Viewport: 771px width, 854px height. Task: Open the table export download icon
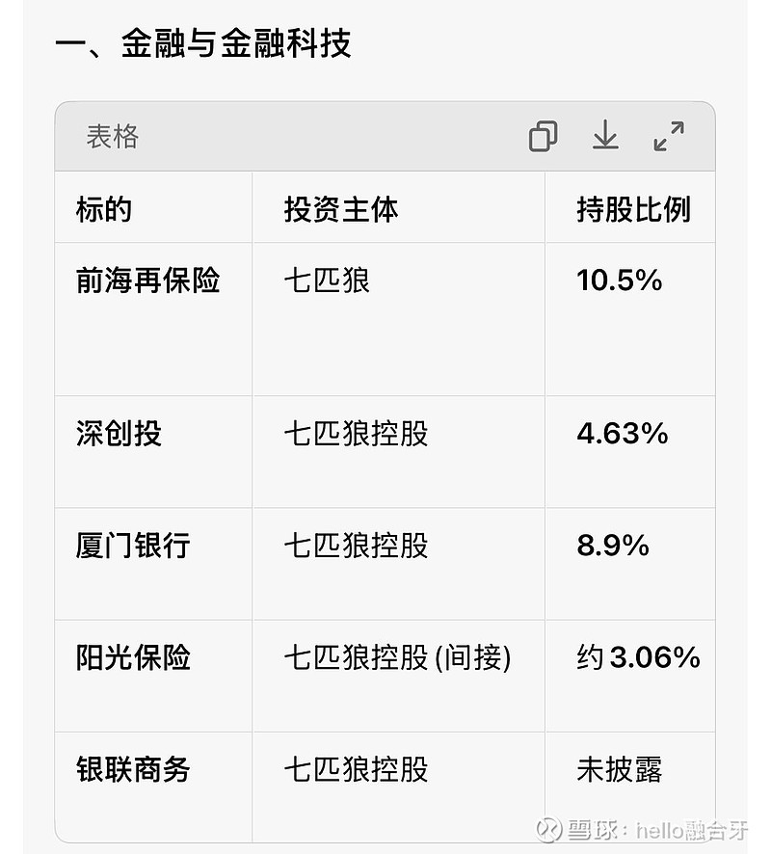605,137
